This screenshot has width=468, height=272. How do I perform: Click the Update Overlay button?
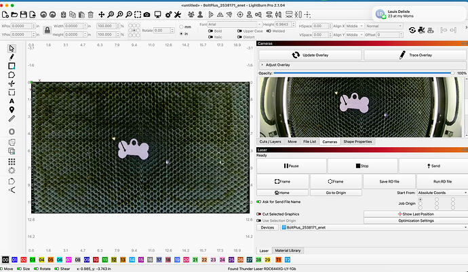310,55
